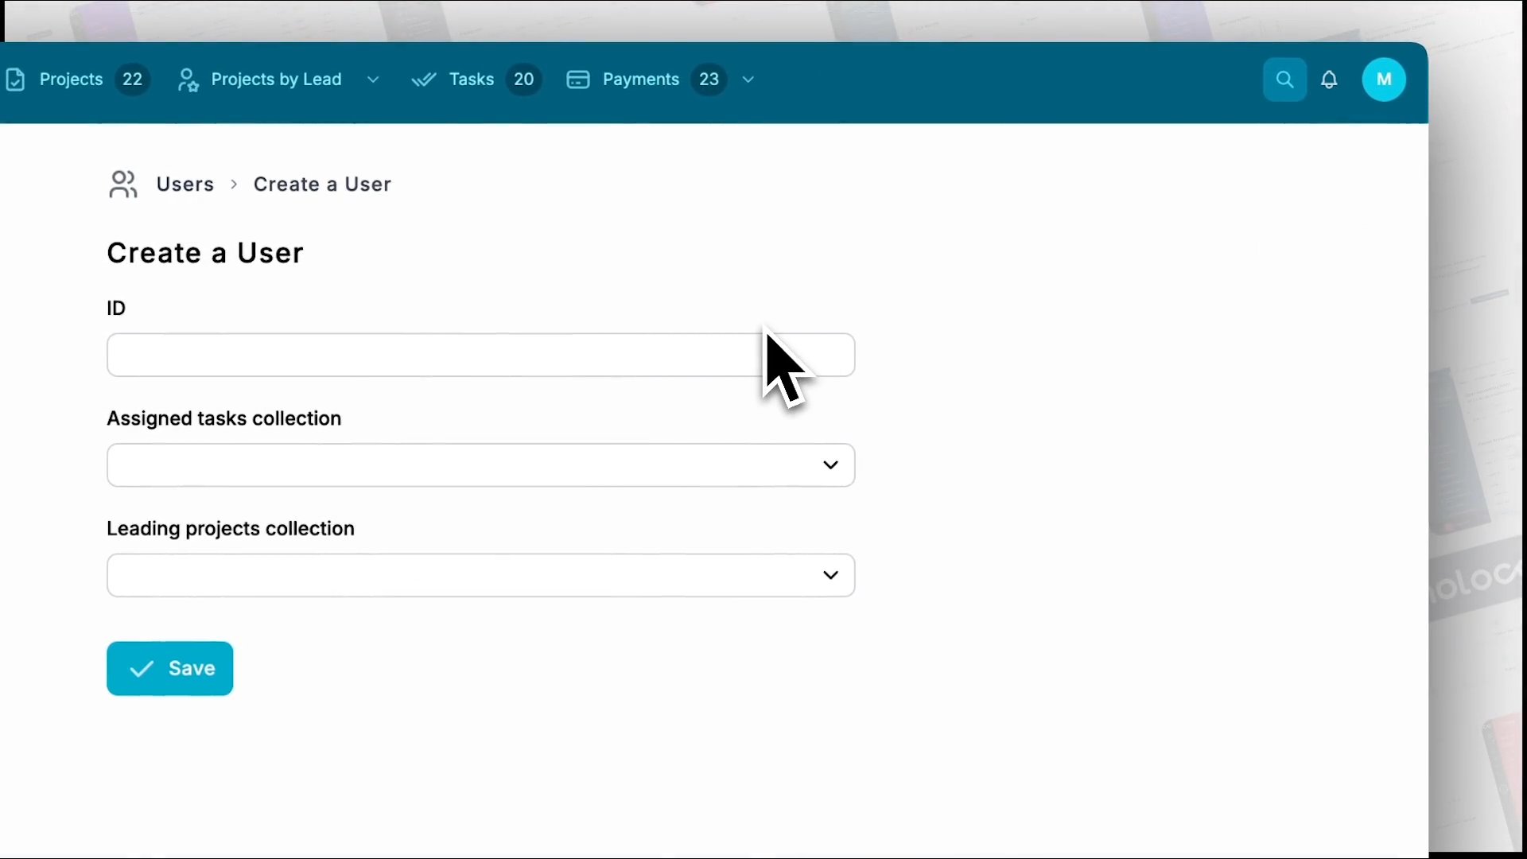Switch to the Tasks tab

pos(471,80)
